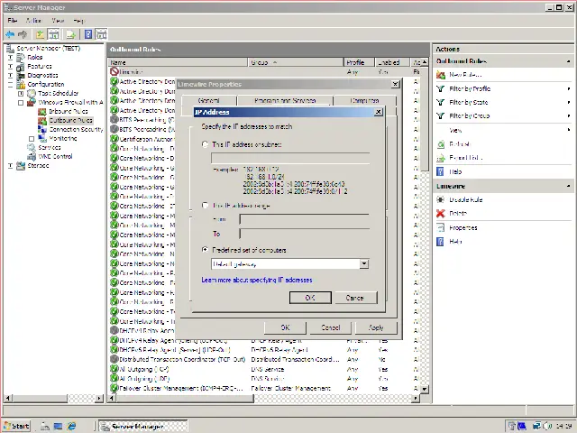Sort rules by Name column header

pyautogui.click(x=179, y=62)
